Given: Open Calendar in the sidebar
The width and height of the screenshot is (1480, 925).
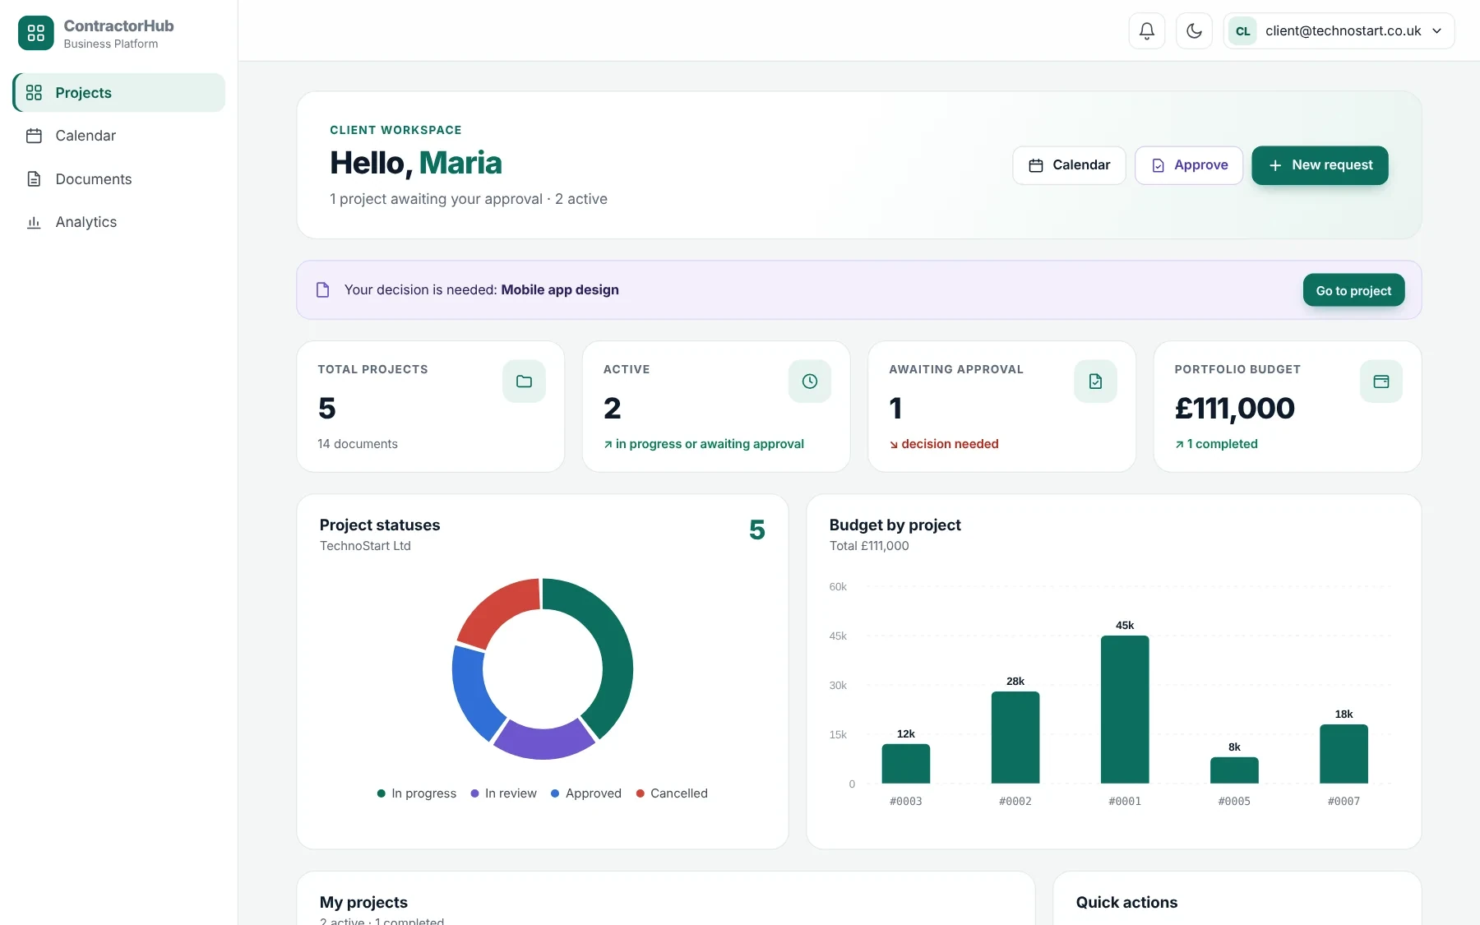Looking at the screenshot, I should pyautogui.click(x=119, y=136).
